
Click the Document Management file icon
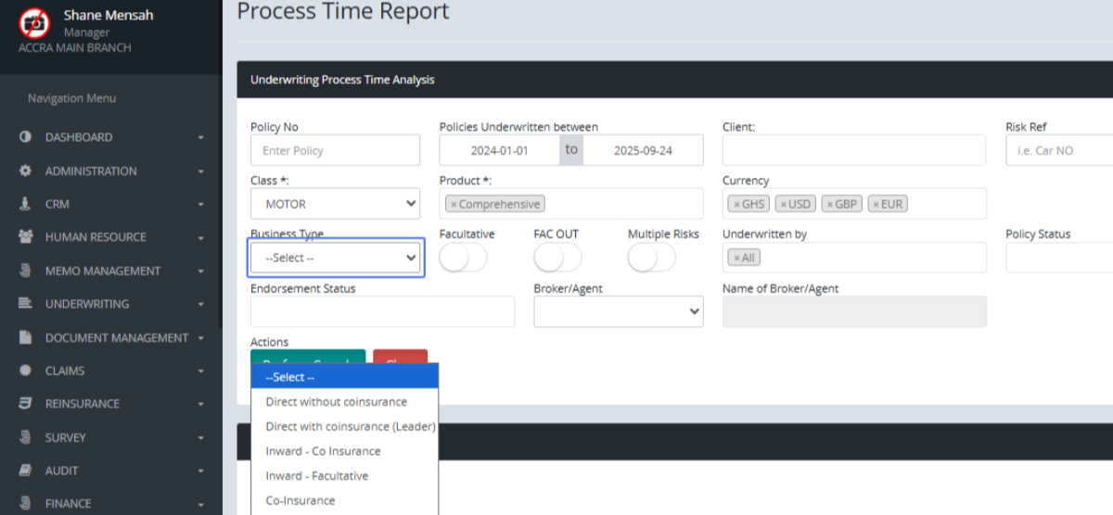point(25,338)
